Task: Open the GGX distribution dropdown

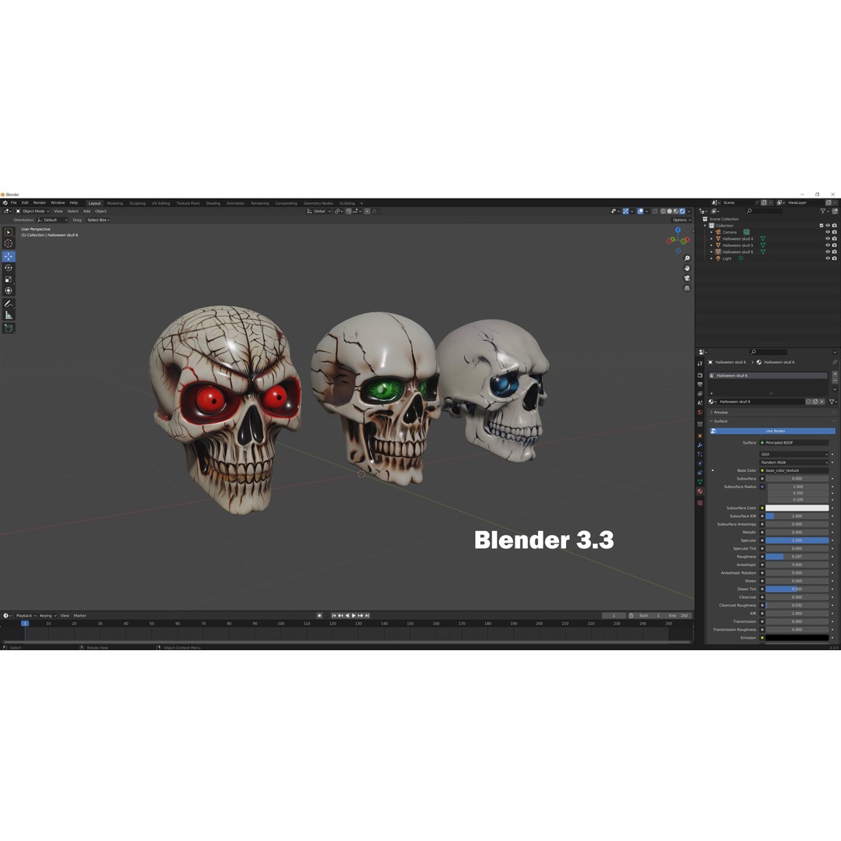Action: pos(793,454)
